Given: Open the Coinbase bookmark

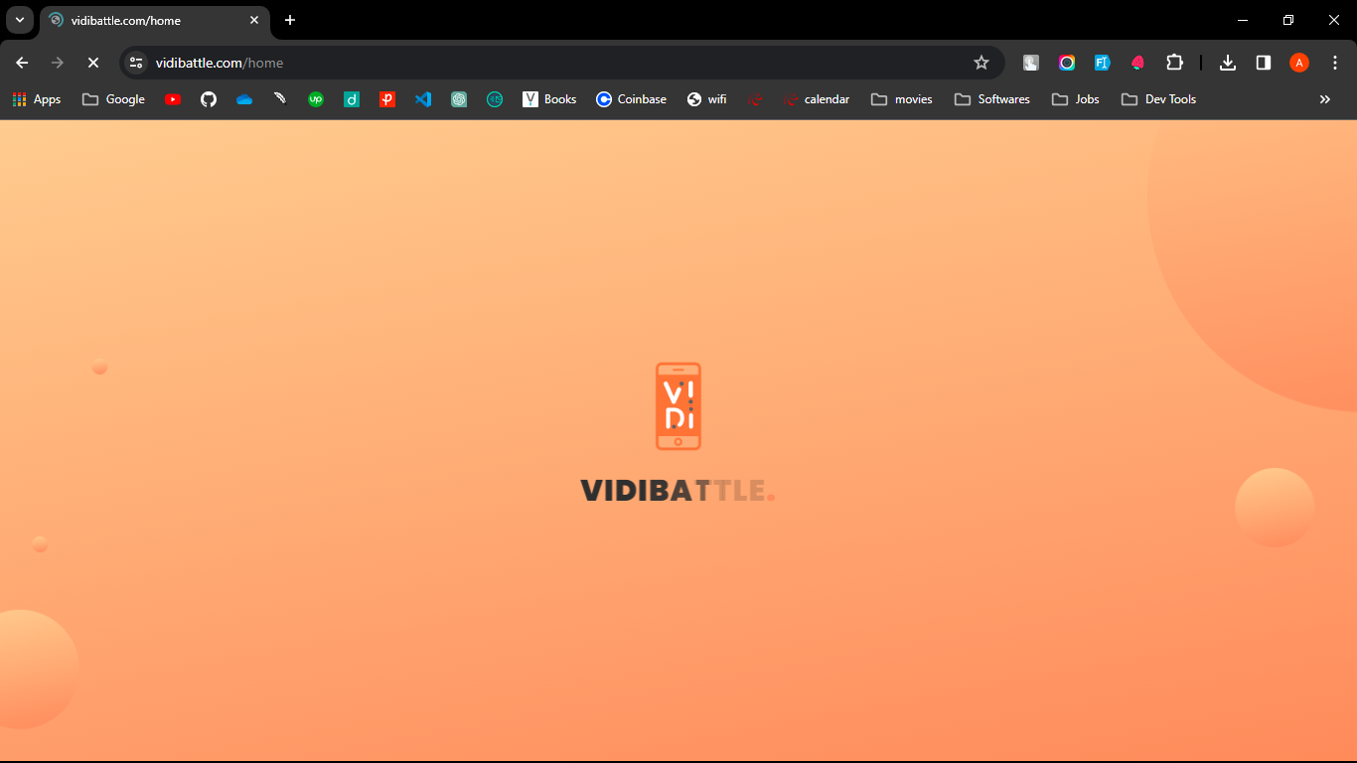Looking at the screenshot, I should pyautogui.click(x=631, y=99).
